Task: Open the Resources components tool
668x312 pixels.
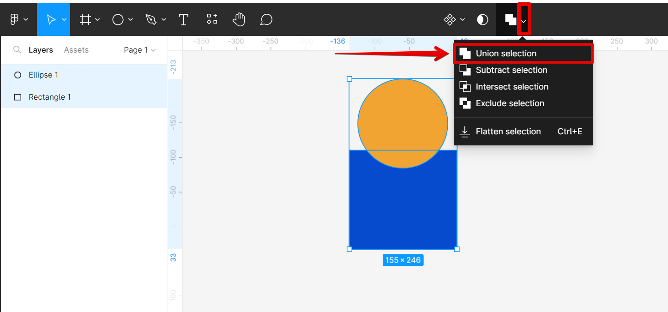Action: click(212, 19)
